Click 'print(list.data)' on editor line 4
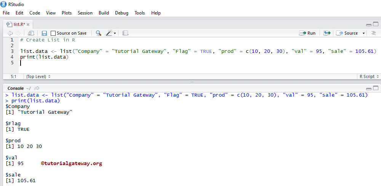381x186 pixels. 45,57
